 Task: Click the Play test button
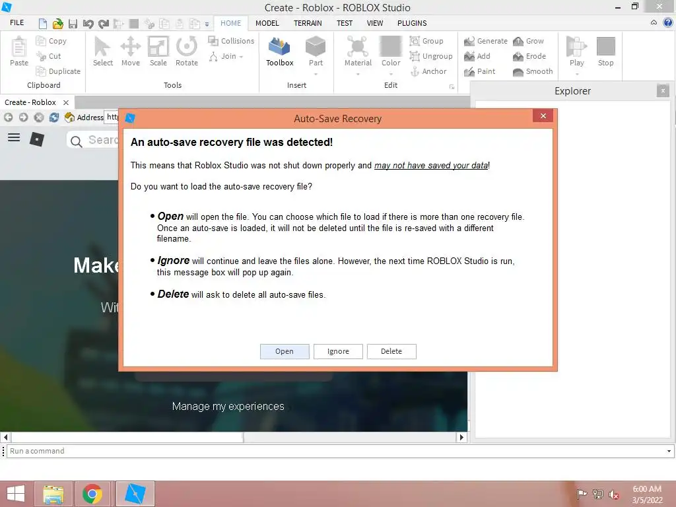pyautogui.click(x=577, y=51)
